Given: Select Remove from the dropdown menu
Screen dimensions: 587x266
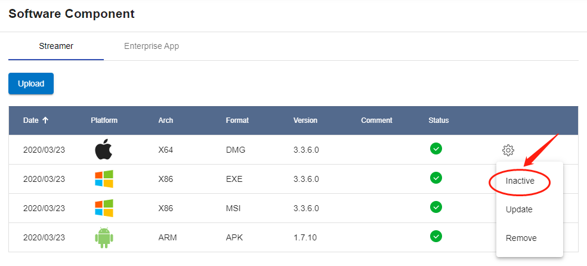Looking at the screenshot, I should (521, 238).
